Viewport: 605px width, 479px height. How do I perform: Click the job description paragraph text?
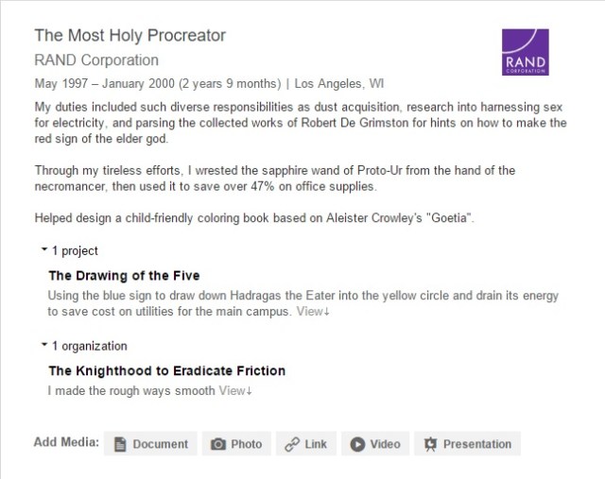click(x=300, y=123)
